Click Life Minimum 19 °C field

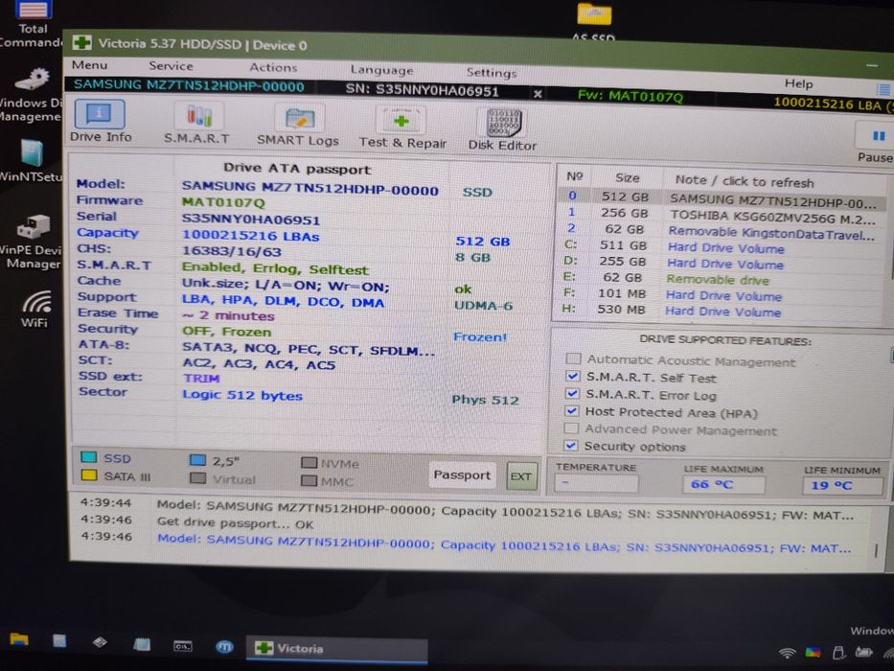842,486
